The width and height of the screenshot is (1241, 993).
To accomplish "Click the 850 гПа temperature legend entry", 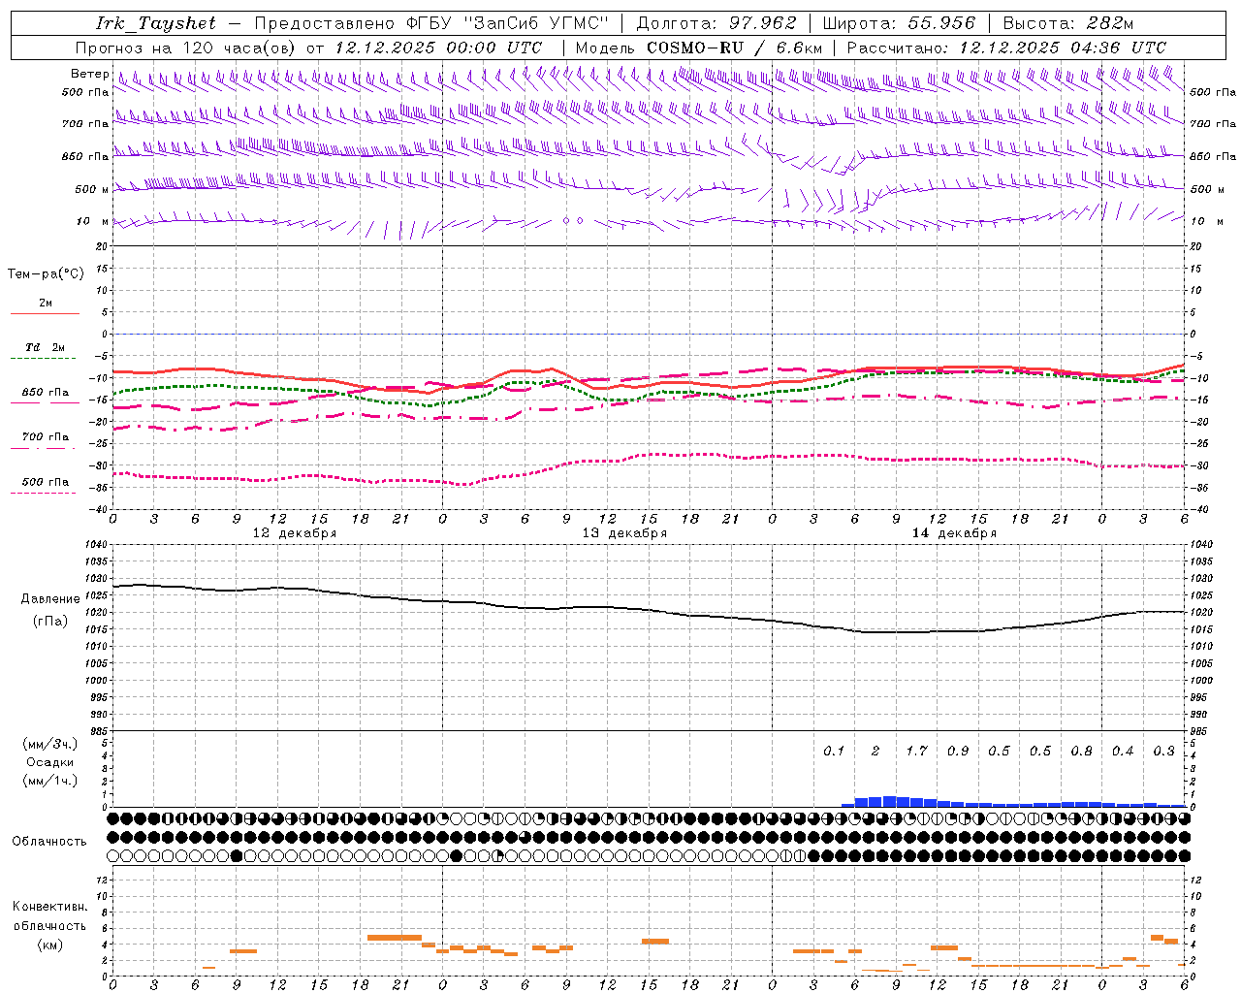I will (x=46, y=393).
